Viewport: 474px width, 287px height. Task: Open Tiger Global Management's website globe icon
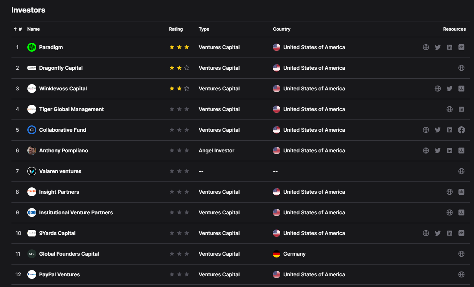pos(450,109)
